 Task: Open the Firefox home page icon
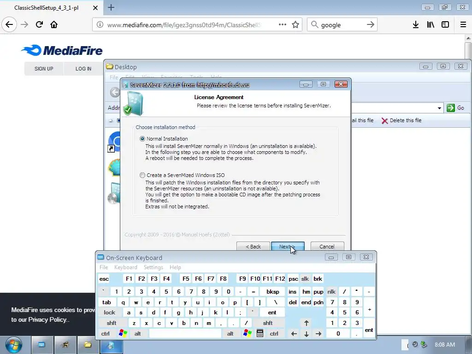pos(54,24)
